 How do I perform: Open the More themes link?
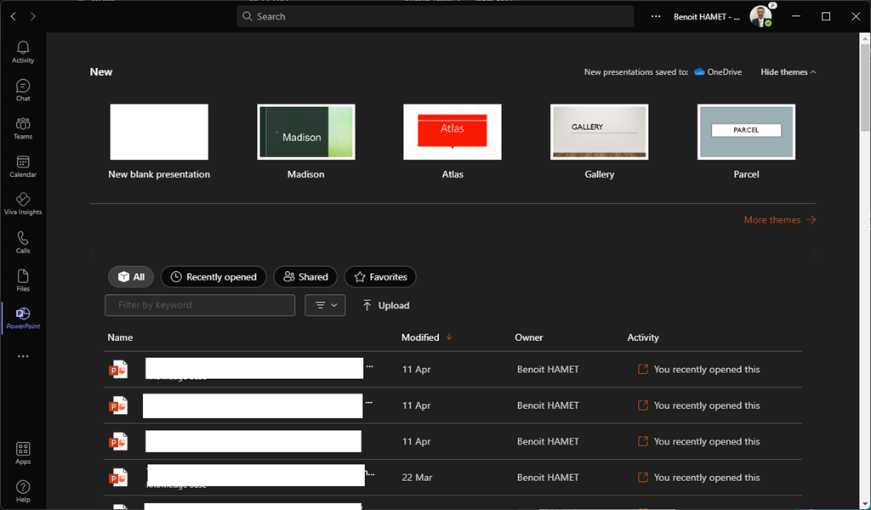pyautogui.click(x=779, y=220)
